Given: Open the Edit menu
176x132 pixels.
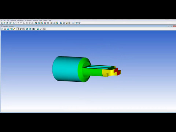Looking at the screenshot, I should tap(4, 20).
